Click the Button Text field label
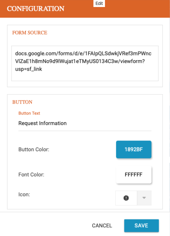The image size is (170, 236). [x=29, y=113]
